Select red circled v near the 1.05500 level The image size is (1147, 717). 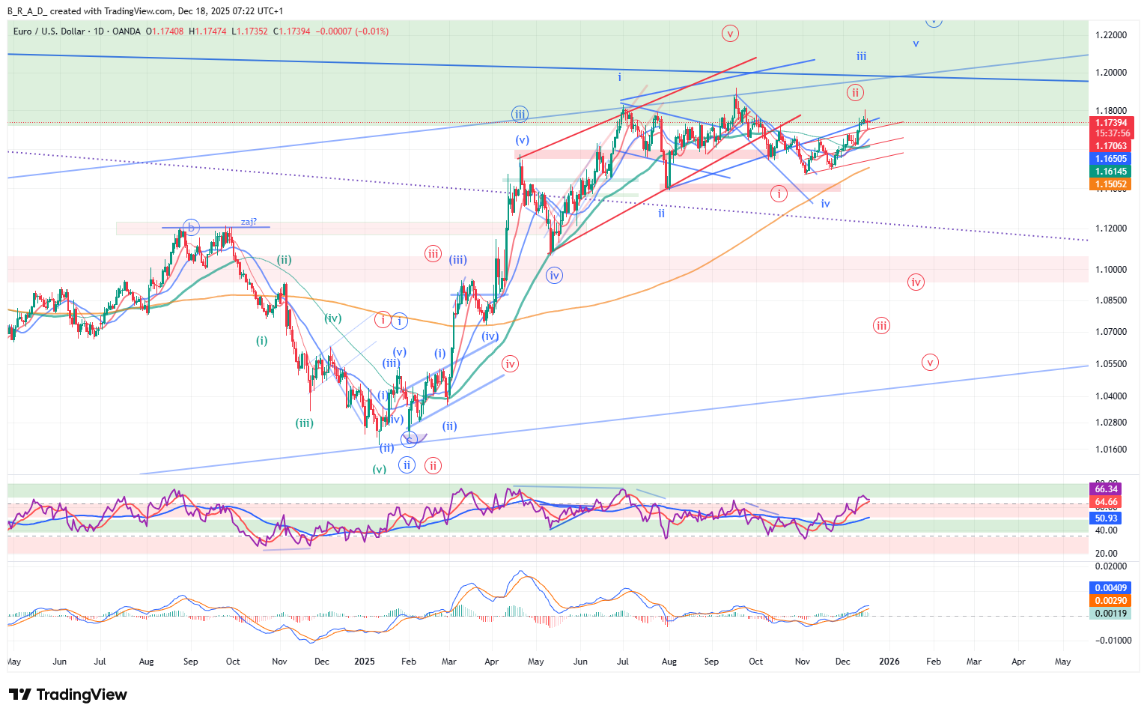coord(930,363)
